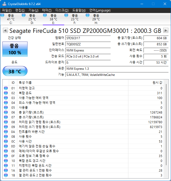Viewport: 171px width, 181px height.
Task: Click power on count value 5 회
Action: pos(156,57)
